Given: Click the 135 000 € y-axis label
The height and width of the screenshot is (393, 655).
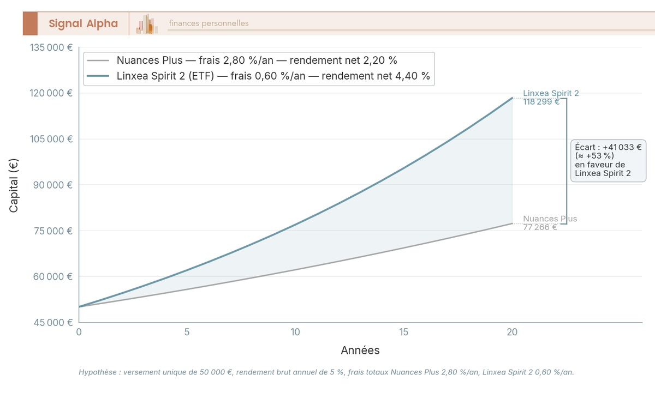Looking at the screenshot, I should coord(51,47).
